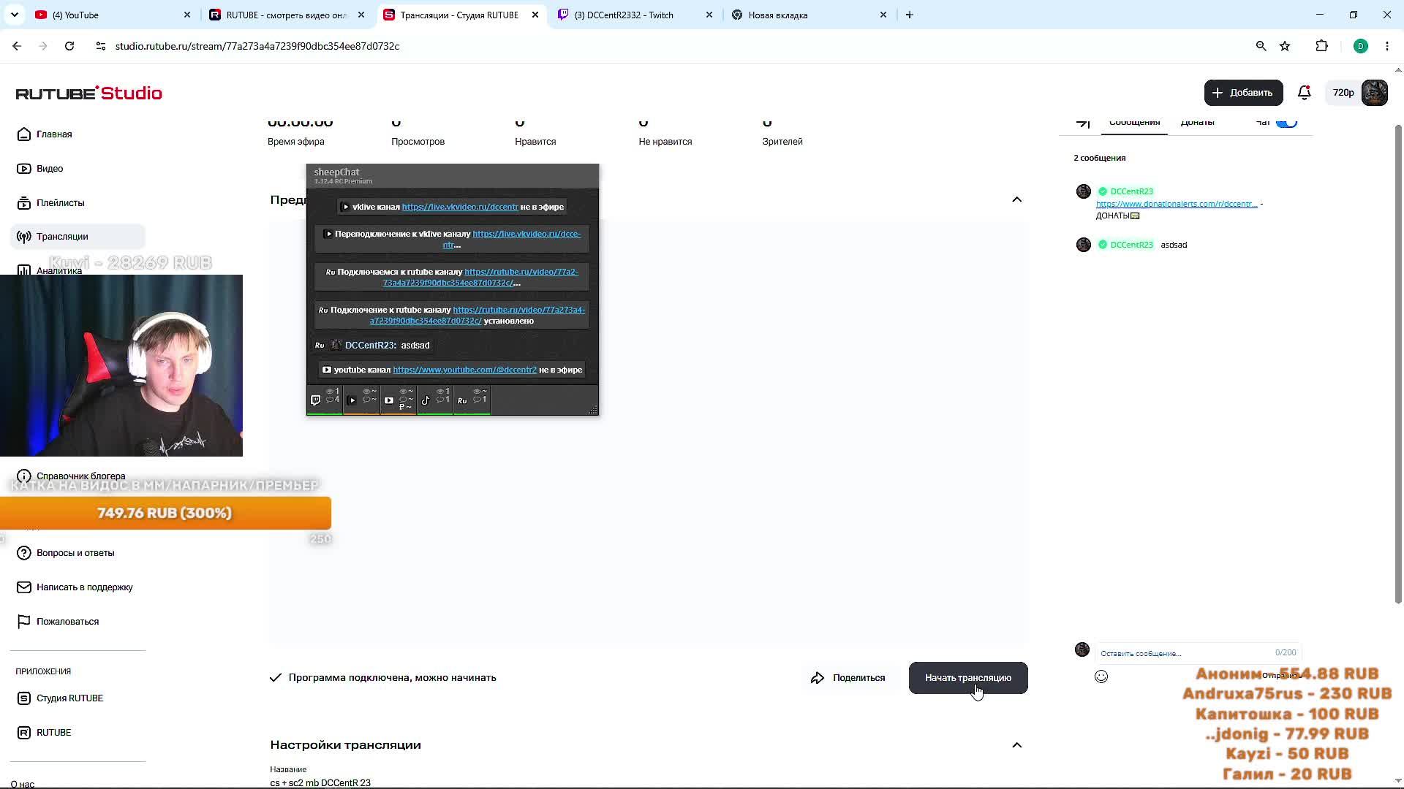Viewport: 1404px width, 789px height.
Task: Switch to the DCCentR2332 Twitch browser tab
Action: [x=634, y=15]
